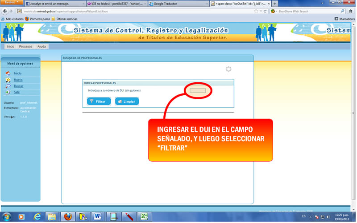Switch to Firefox in the taskbar
The height and width of the screenshot is (223, 357).
pyautogui.click(x=67, y=217)
